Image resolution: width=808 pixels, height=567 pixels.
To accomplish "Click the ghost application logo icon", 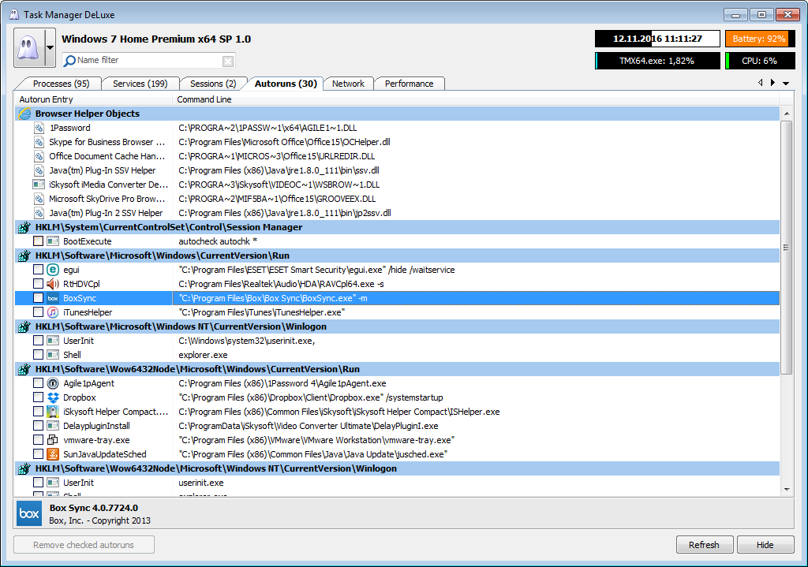I will [x=29, y=48].
